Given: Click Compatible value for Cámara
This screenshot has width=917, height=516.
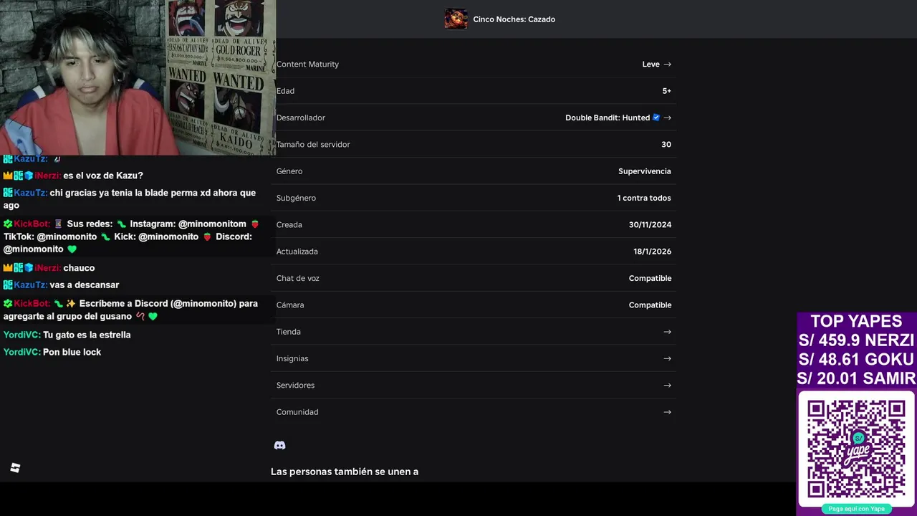Looking at the screenshot, I should 650,305.
